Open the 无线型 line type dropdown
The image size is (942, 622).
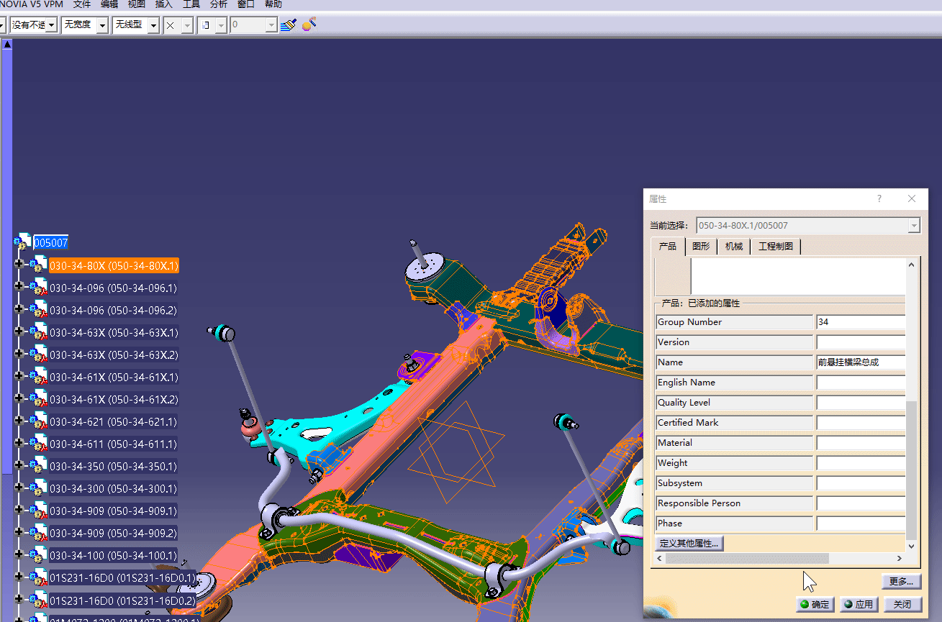click(x=153, y=26)
